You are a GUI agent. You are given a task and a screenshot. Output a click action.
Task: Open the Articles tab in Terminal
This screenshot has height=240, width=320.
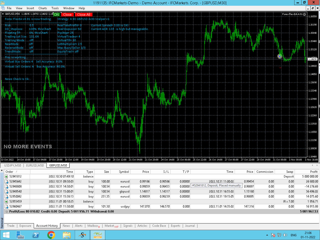click(142, 226)
